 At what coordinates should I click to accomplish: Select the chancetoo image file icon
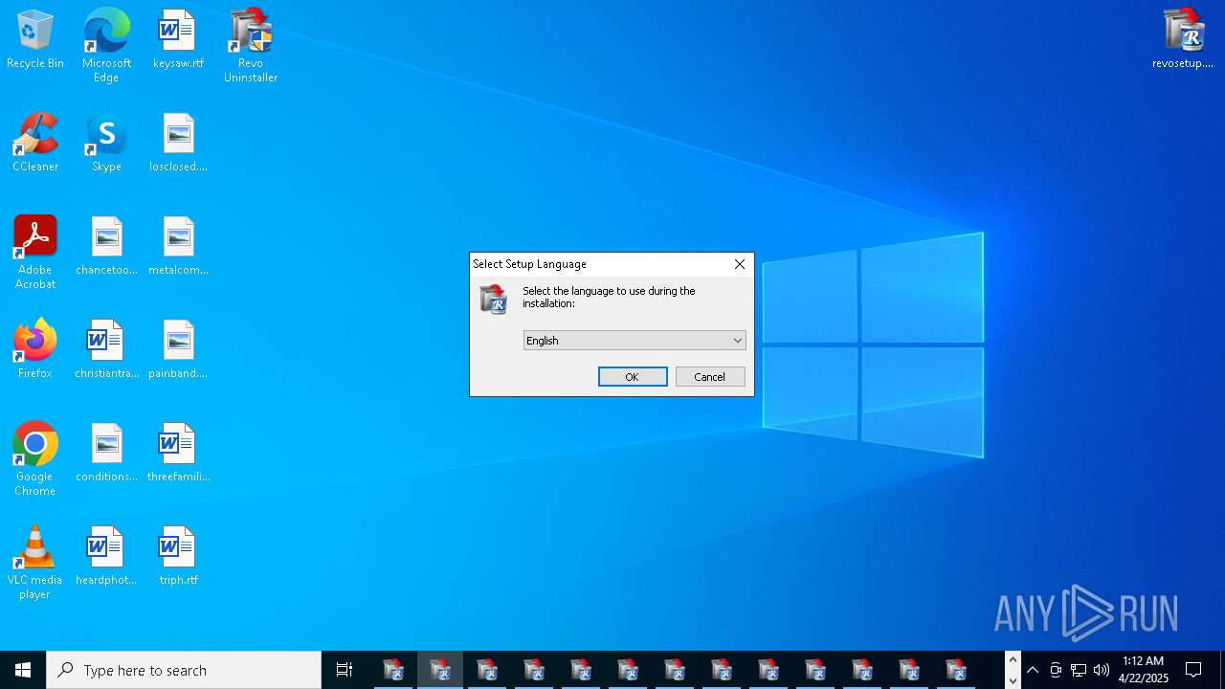[106, 247]
